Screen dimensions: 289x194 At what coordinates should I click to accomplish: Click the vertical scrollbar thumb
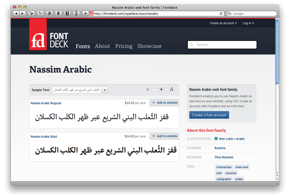point(277,52)
